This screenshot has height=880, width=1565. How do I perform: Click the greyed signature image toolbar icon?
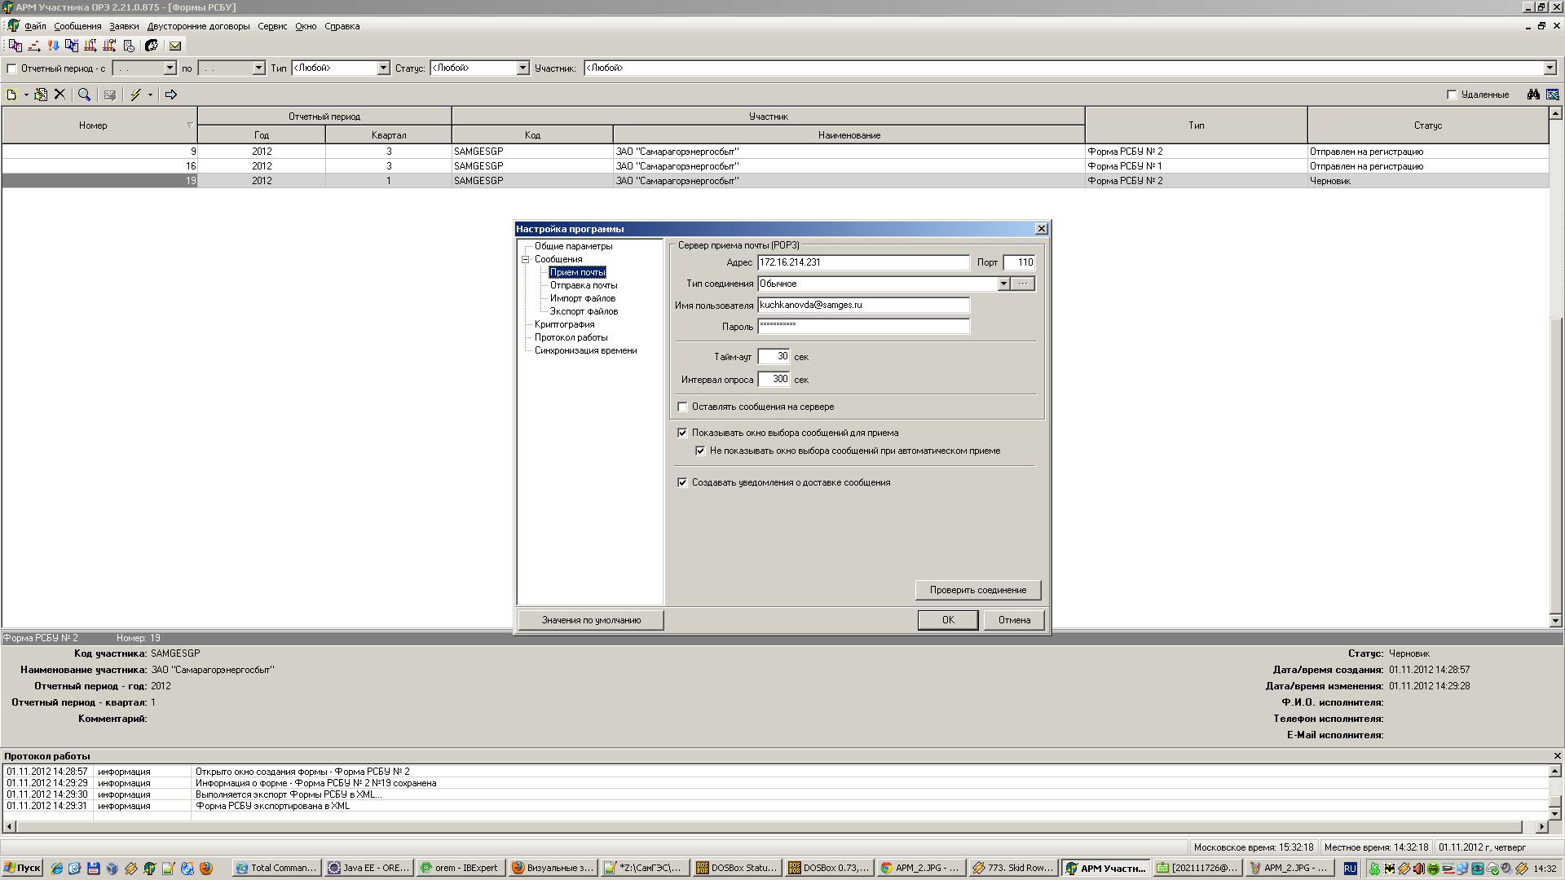(x=110, y=95)
